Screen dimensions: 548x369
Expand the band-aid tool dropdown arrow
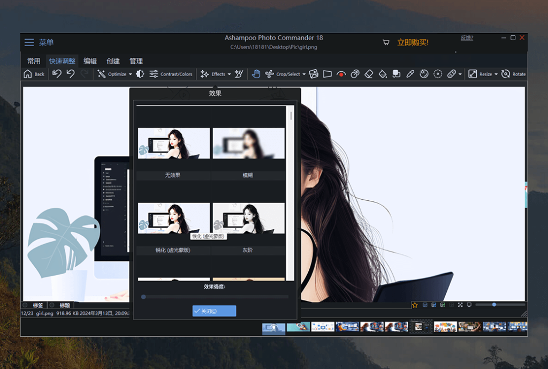click(x=460, y=74)
